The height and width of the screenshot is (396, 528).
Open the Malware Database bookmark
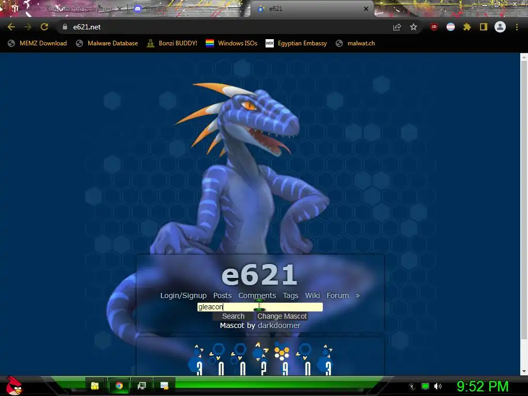coord(107,43)
